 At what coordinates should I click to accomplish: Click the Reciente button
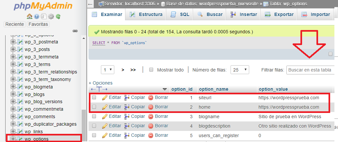15,24
